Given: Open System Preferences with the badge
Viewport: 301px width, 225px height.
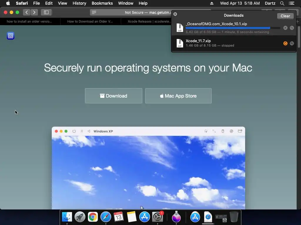Looking at the screenshot, I should point(158,217).
